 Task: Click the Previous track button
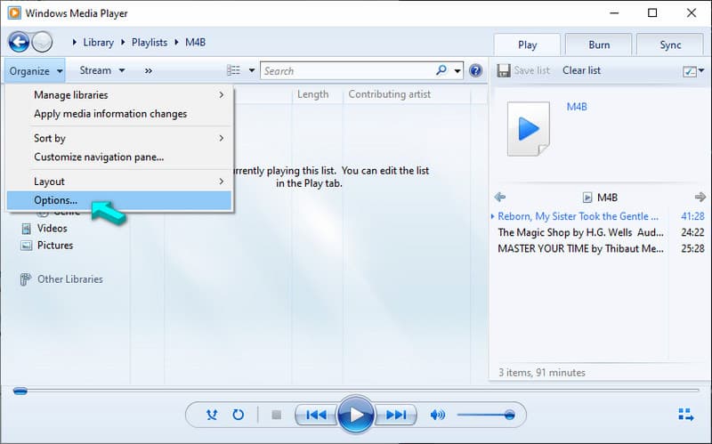point(316,415)
